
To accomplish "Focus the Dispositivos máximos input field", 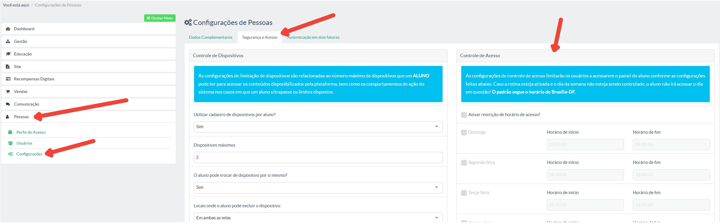I will 318,157.
